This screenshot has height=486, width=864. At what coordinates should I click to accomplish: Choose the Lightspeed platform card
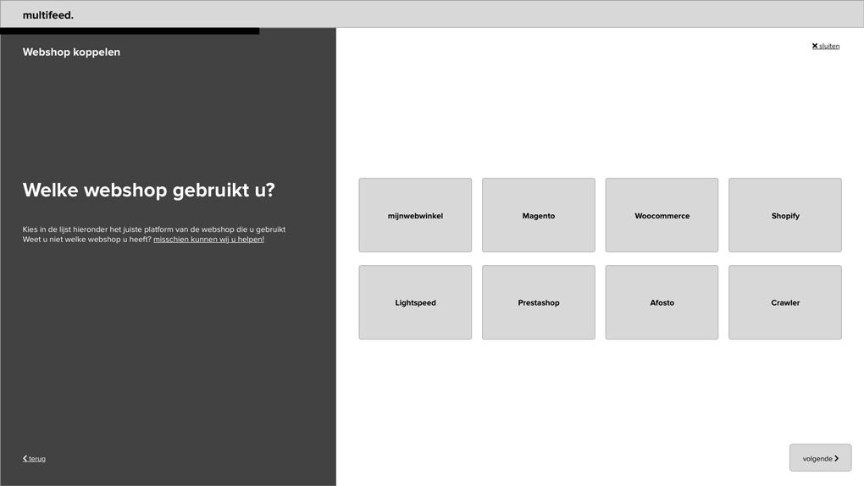415,302
